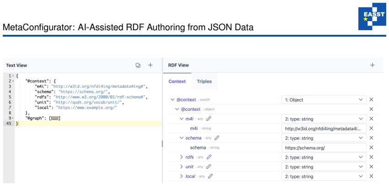This screenshot has height=186, width=389.
Task: Delete the local property row
Action: [x=372, y=176]
